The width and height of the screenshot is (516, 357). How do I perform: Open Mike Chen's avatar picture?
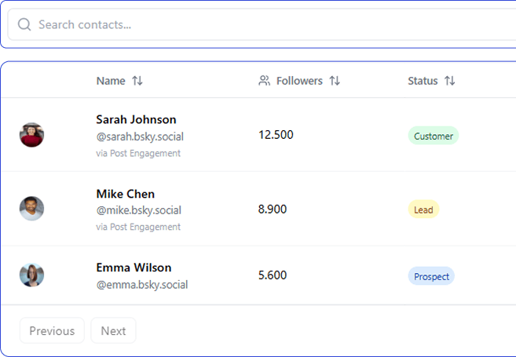pos(31,209)
